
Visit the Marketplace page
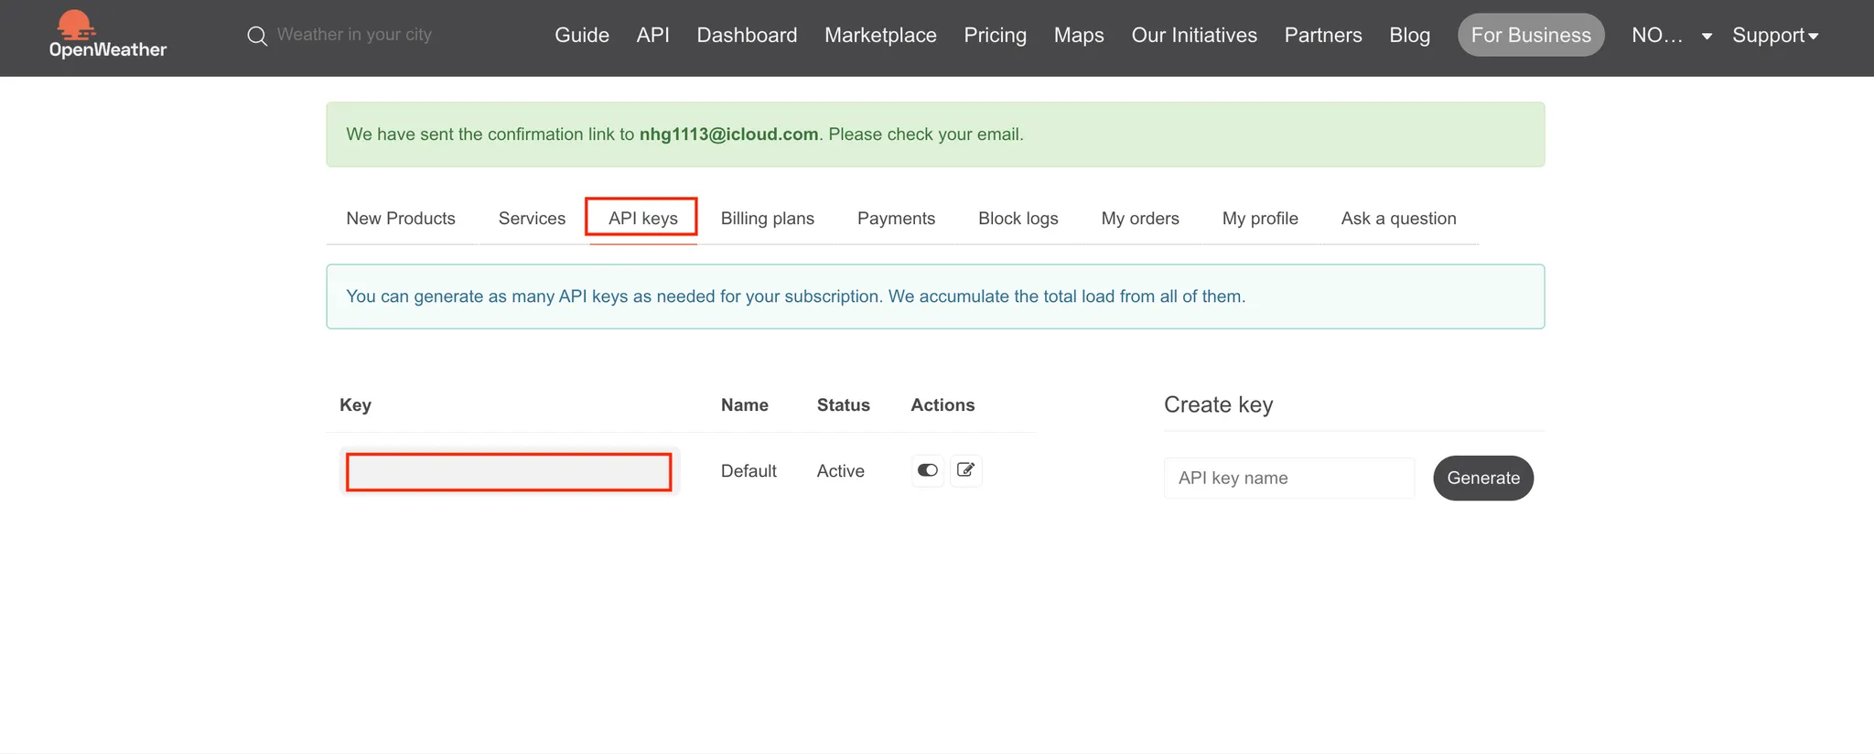880,35
